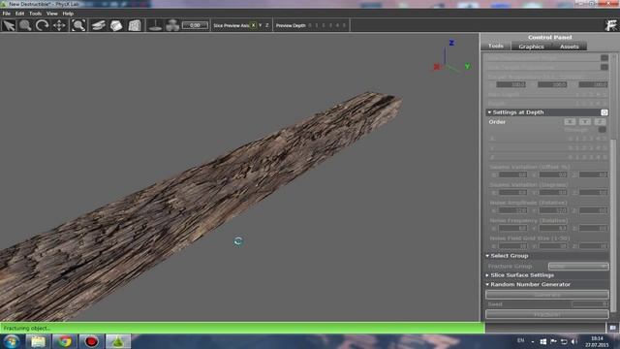Screen dimensions: 620x349
Task: Pick the Voronoi fracture tool icon
Action: [x=135, y=25]
